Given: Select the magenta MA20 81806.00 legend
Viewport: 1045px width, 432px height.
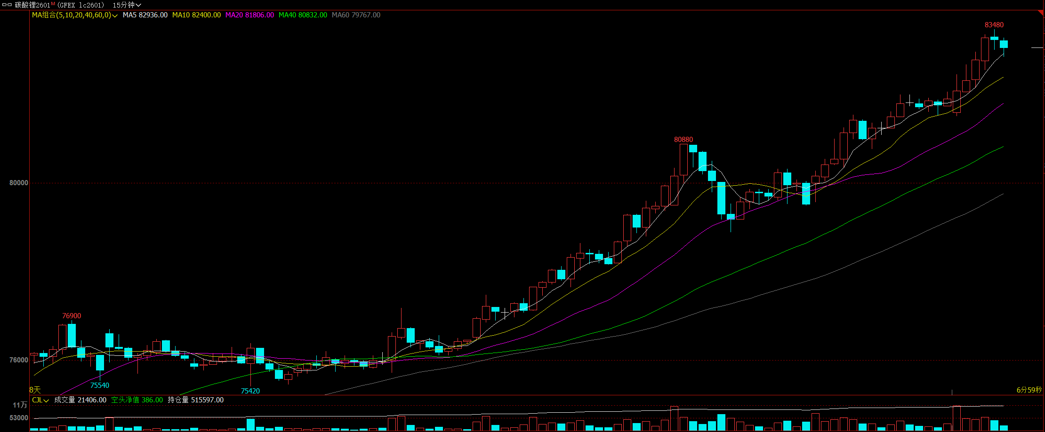Looking at the screenshot, I should click(249, 15).
